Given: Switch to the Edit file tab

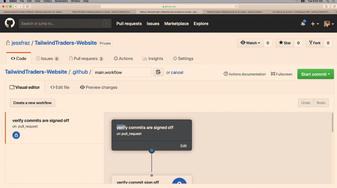Looking at the screenshot, I should click(60, 87).
